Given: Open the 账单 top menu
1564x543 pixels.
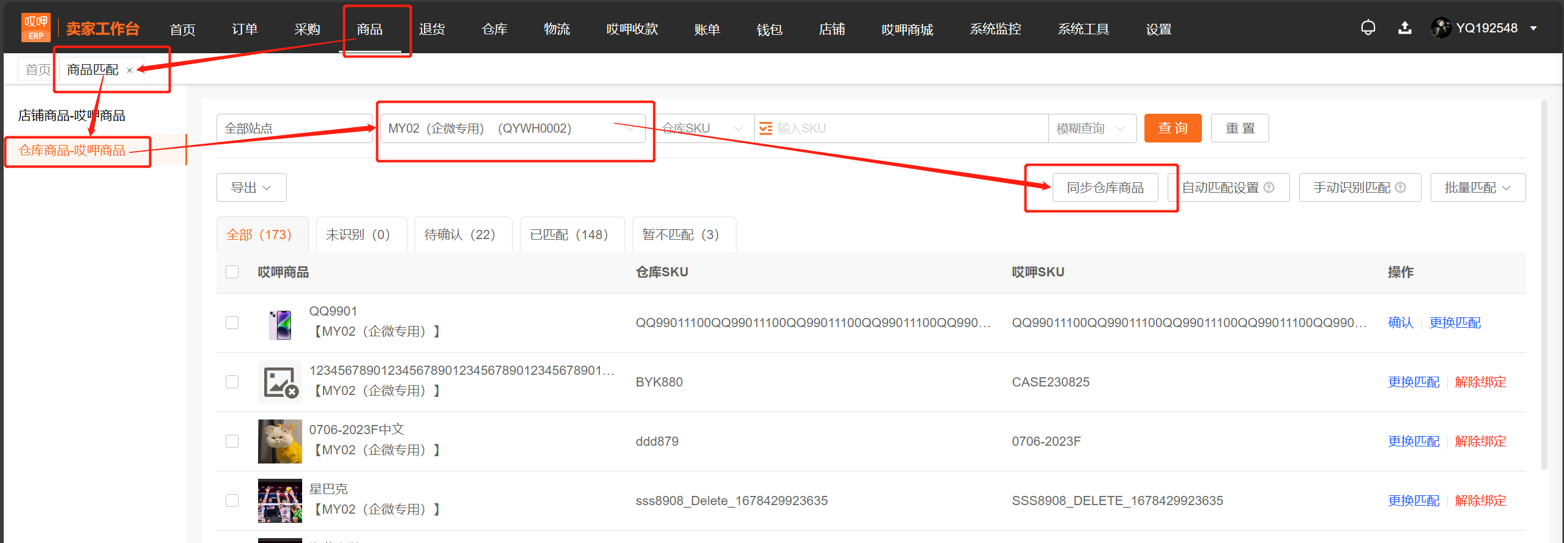Looking at the screenshot, I should 707,29.
